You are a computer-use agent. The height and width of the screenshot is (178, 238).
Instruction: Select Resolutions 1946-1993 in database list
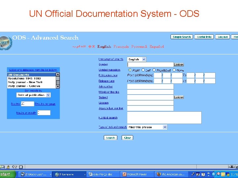coord(32,78)
